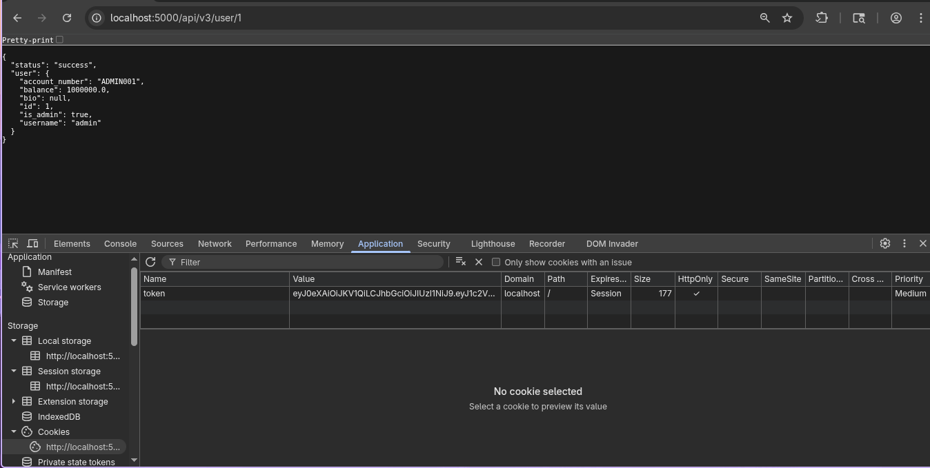Toggle the device toolbar icon in DevTools
The height and width of the screenshot is (468, 930).
pyautogui.click(x=32, y=243)
